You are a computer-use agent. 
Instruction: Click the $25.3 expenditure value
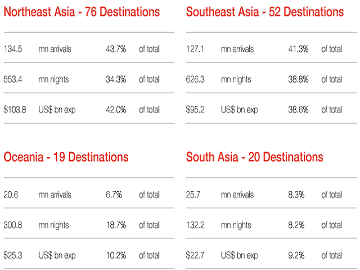click(13, 255)
